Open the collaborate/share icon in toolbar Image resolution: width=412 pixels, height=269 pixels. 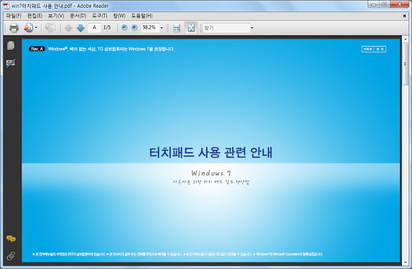pos(29,27)
